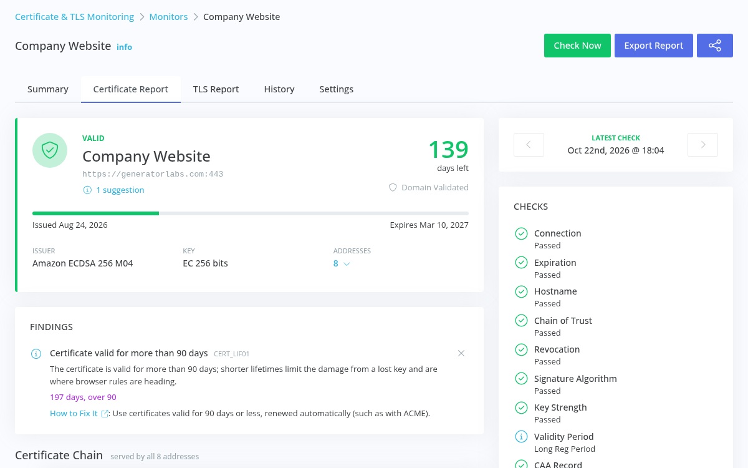Viewport: 748px width, 468px height.
Task: Go to the next check
Action: [702, 145]
